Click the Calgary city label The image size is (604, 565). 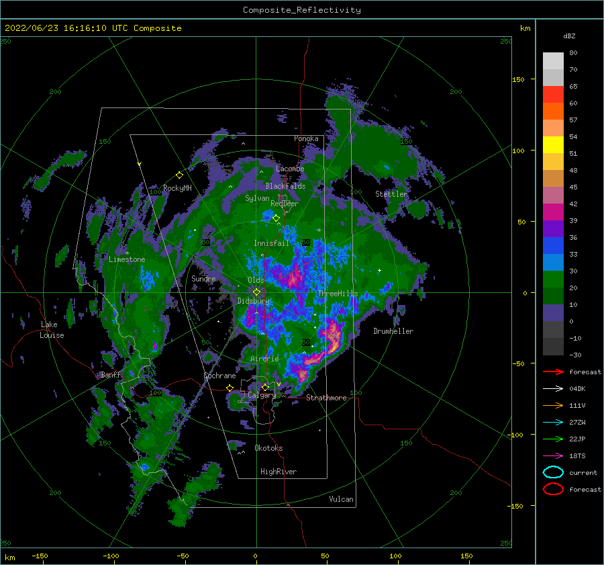(262, 395)
